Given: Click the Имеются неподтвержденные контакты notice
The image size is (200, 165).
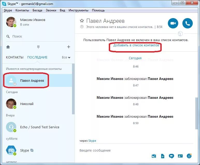Looking at the screenshot, I should 34,69.
